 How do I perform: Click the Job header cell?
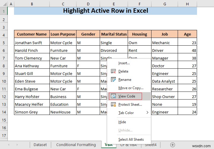click(x=165, y=34)
